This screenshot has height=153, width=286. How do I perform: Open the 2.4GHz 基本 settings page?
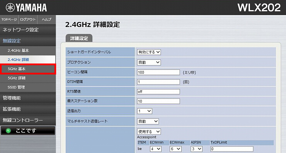click(x=28, y=50)
